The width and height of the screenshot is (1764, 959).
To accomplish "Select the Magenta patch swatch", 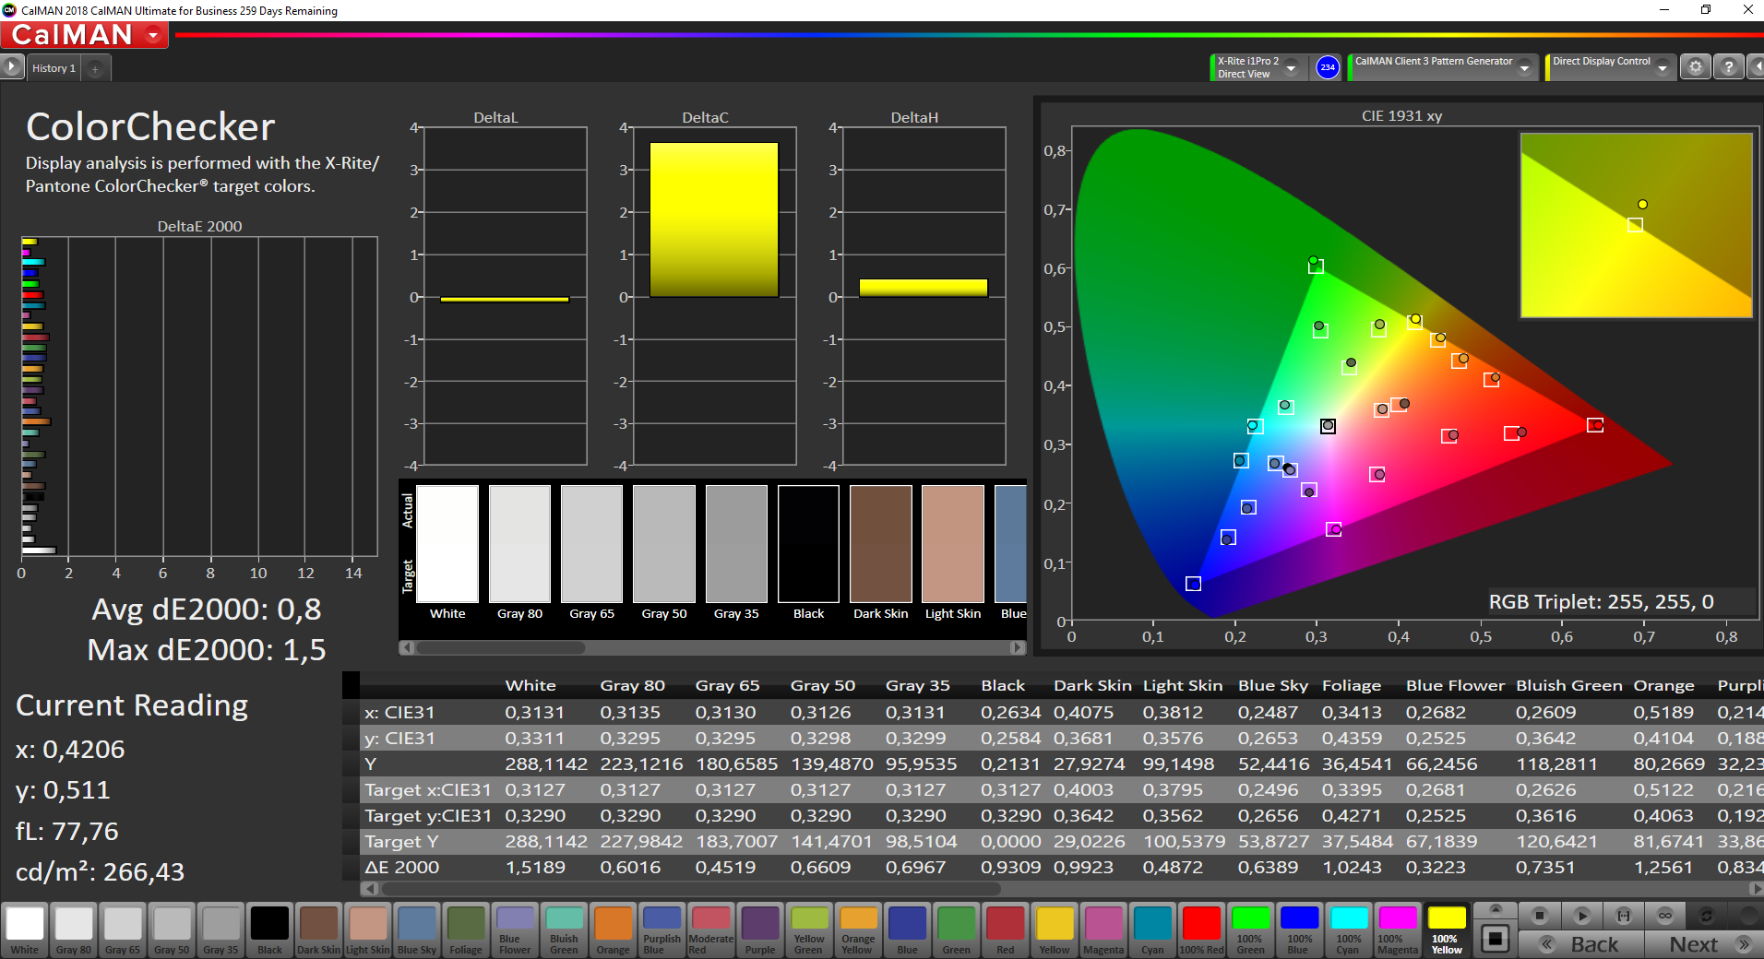I will coord(1103,929).
